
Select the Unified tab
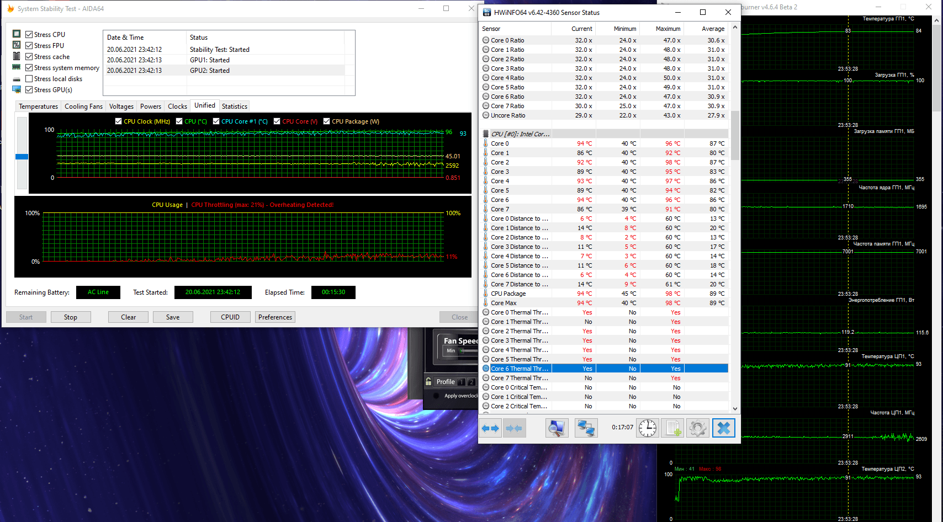coord(205,105)
